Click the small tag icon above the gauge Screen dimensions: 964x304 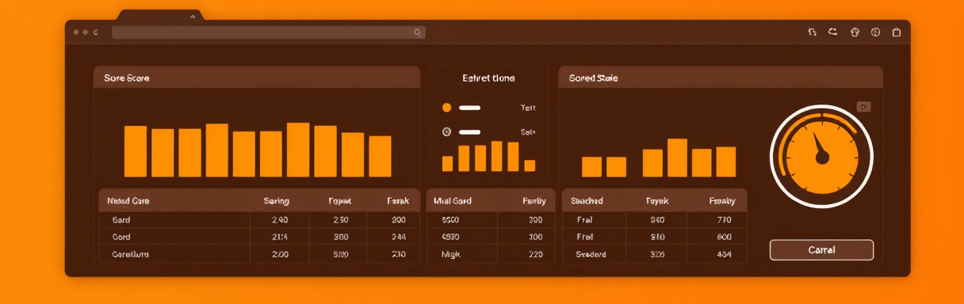[864, 106]
